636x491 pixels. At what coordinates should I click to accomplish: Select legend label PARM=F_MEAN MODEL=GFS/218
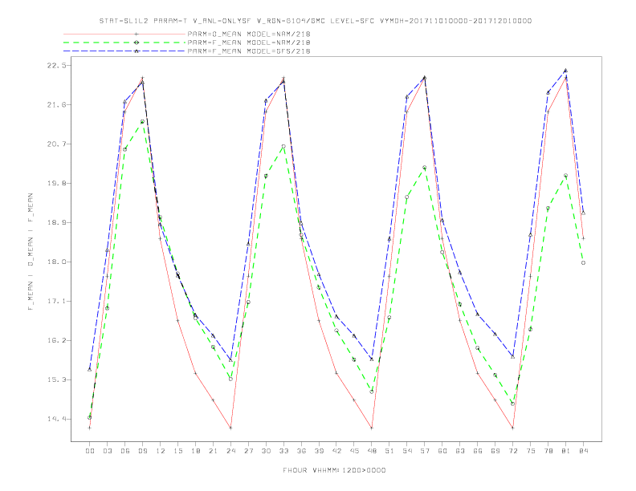coord(249,51)
